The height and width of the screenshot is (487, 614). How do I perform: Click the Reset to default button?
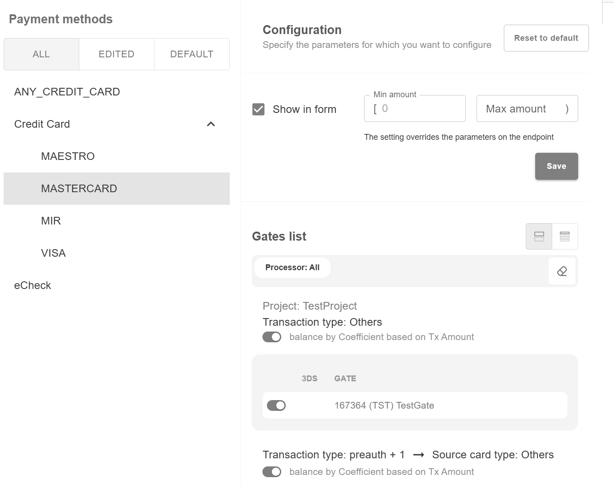pos(546,38)
